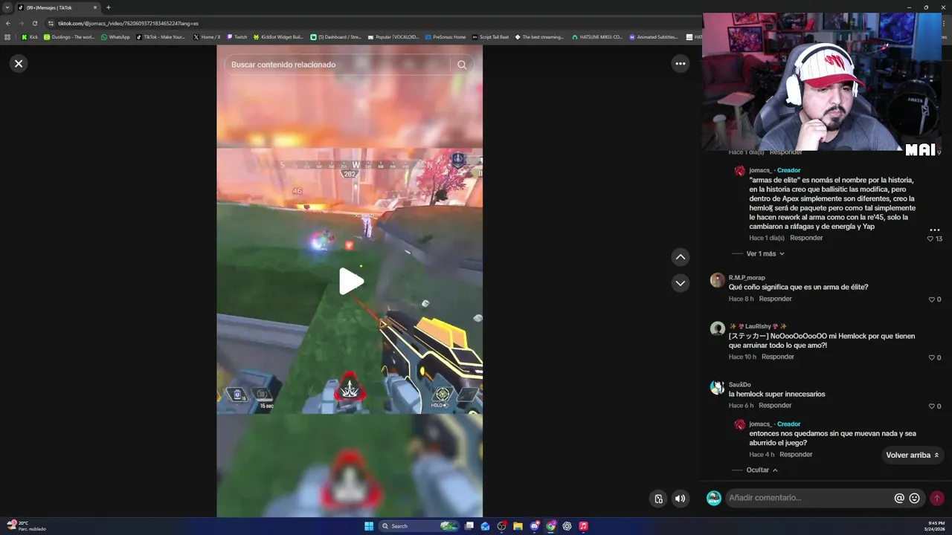Reply to SauxDo's comment via Responder
Screen dimensions: 952x535
click(775, 406)
